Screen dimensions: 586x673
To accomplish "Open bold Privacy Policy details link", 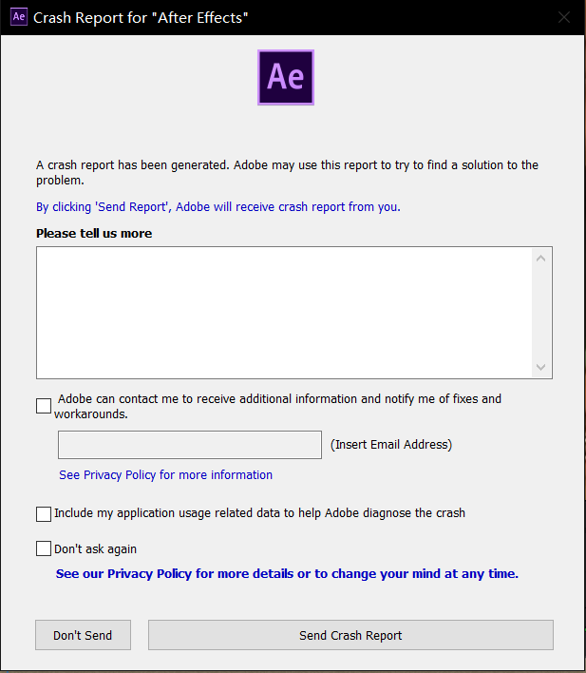I will [x=287, y=573].
